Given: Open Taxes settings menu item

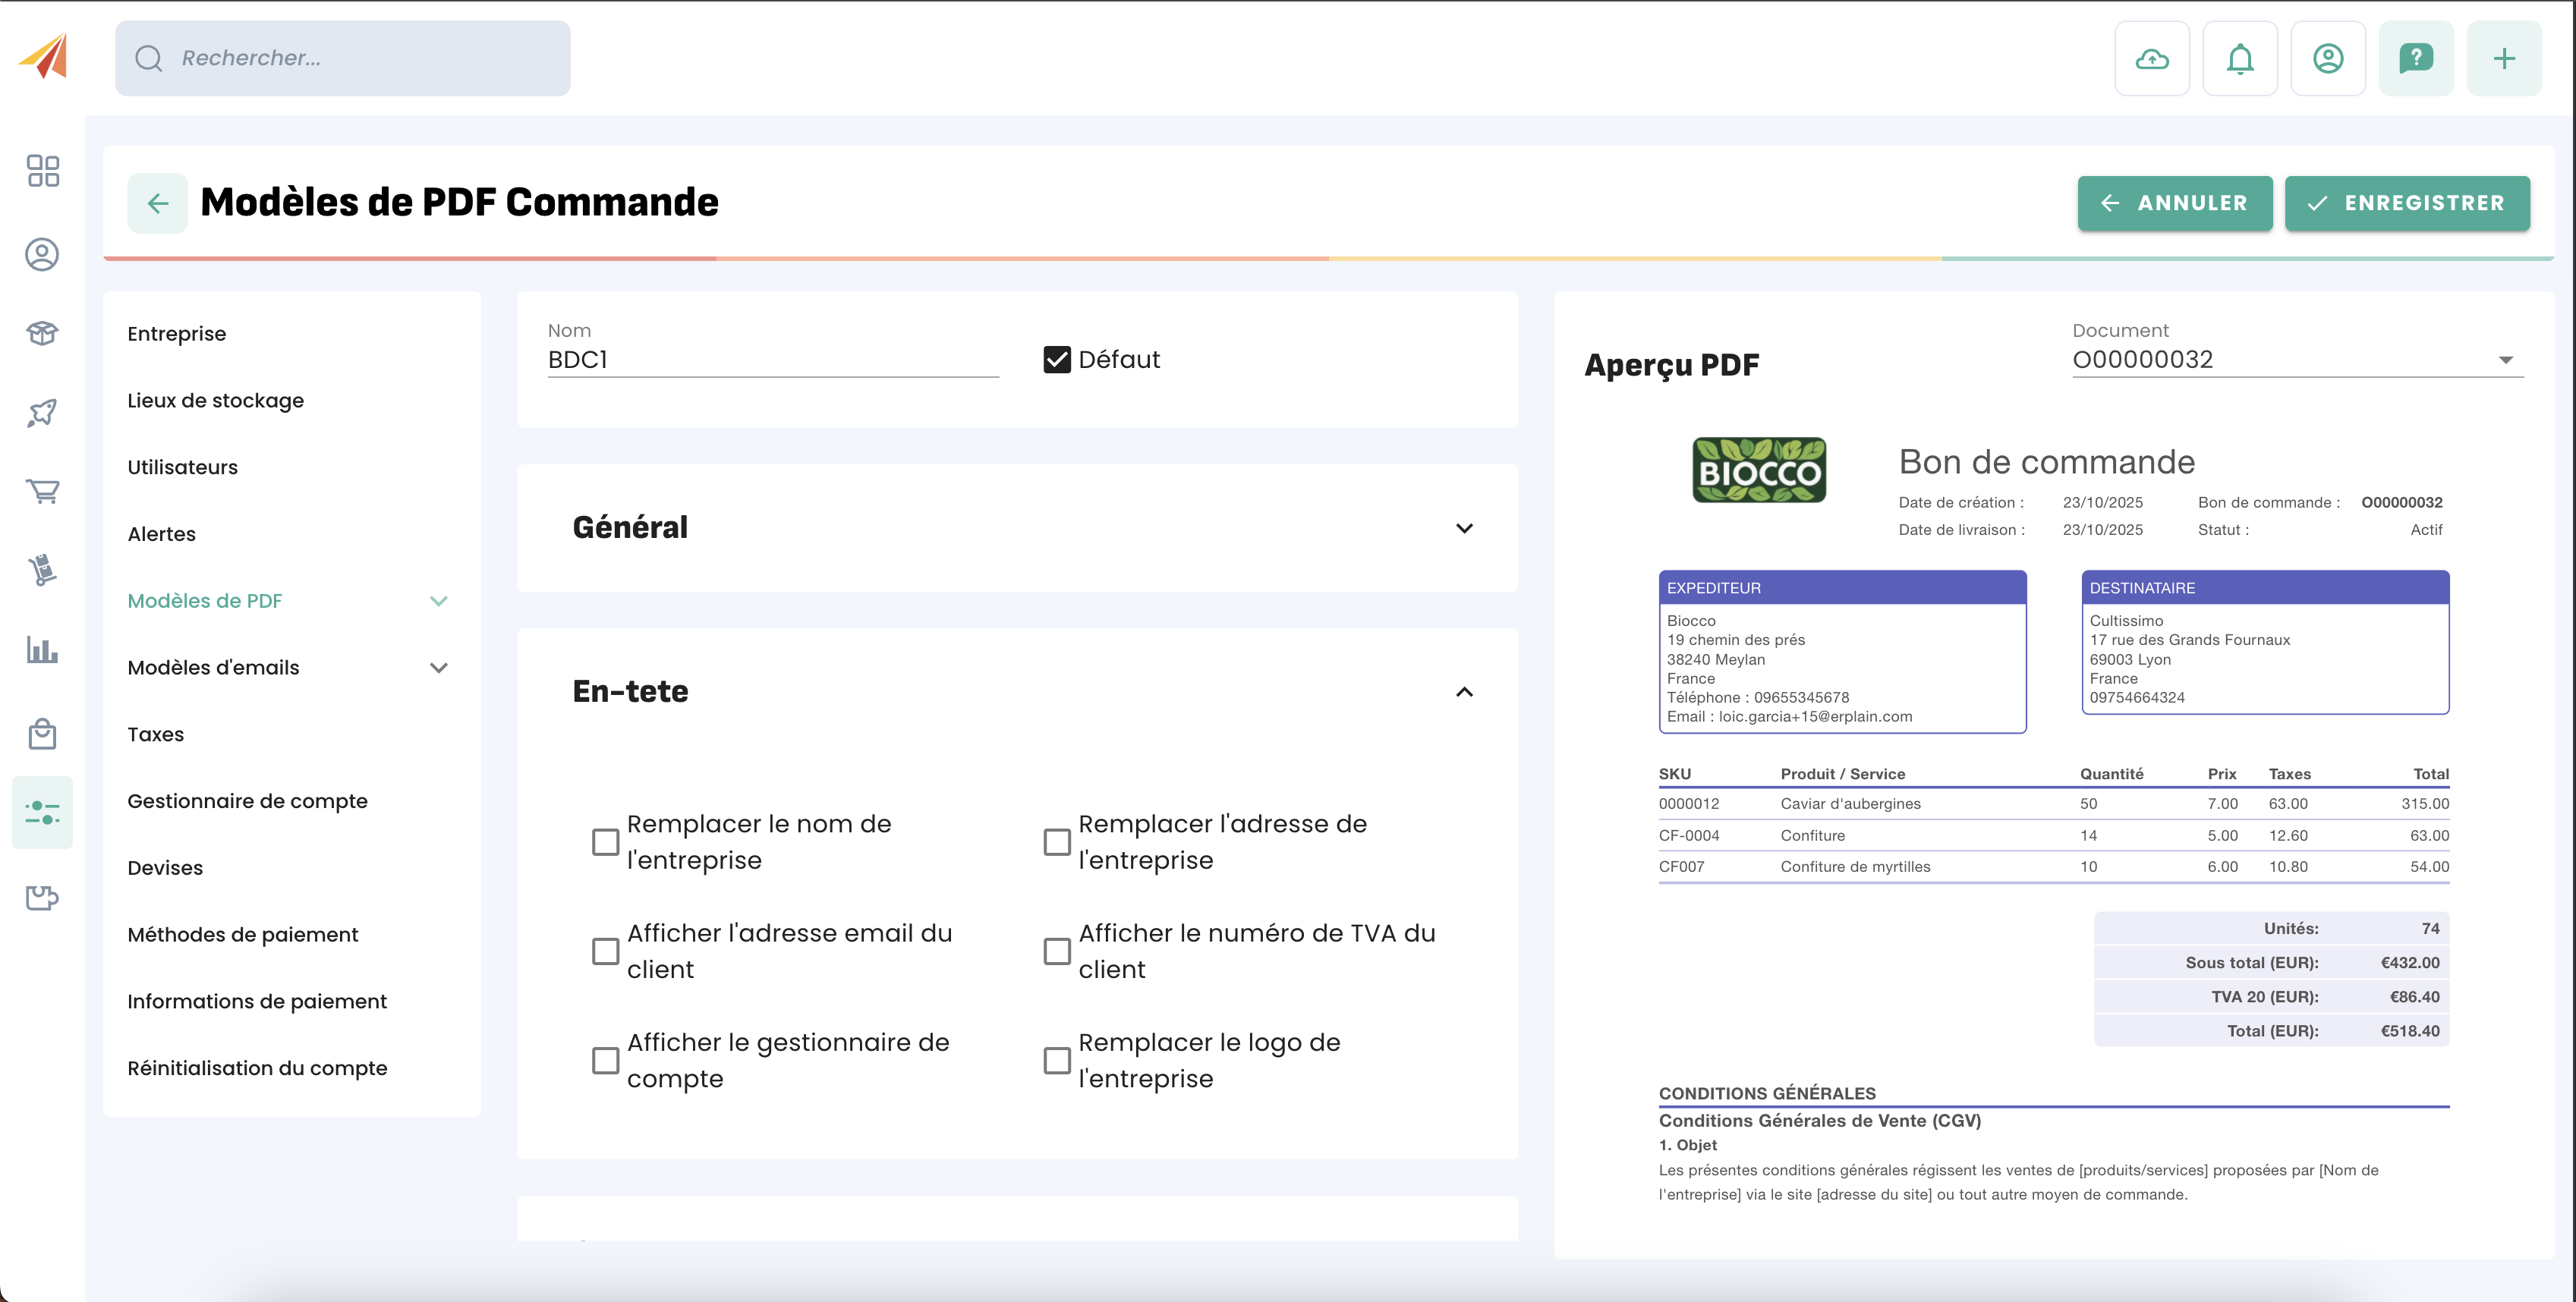Looking at the screenshot, I should click(156, 734).
